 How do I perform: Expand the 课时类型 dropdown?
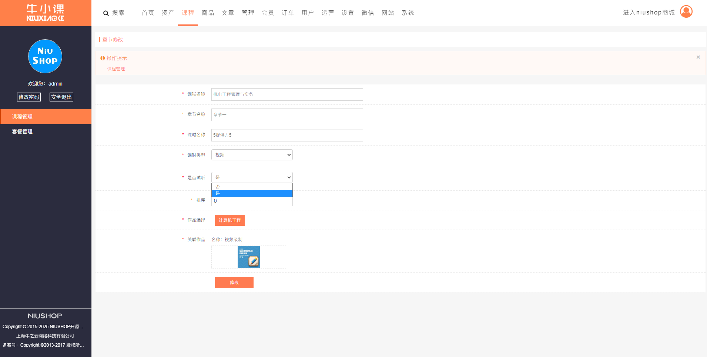(252, 155)
